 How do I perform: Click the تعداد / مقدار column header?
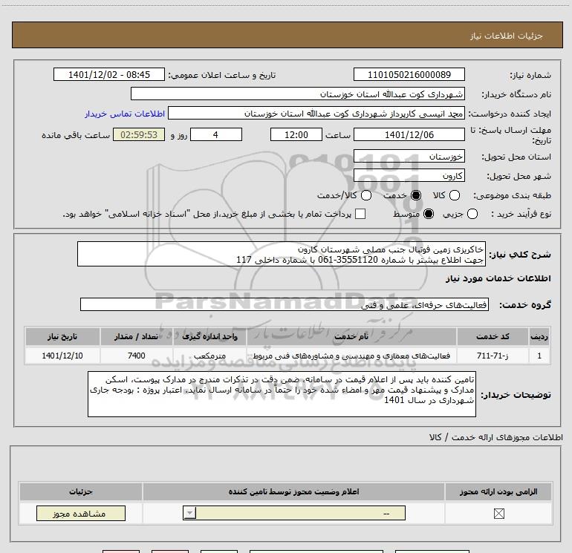[x=137, y=336]
